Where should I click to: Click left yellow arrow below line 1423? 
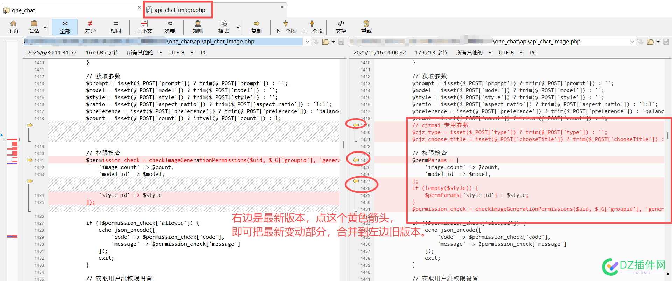pos(30,181)
